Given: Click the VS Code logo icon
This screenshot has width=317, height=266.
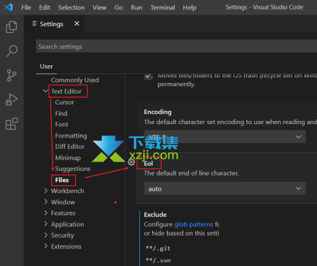Looking at the screenshot, I should click(x=9, y=8).
